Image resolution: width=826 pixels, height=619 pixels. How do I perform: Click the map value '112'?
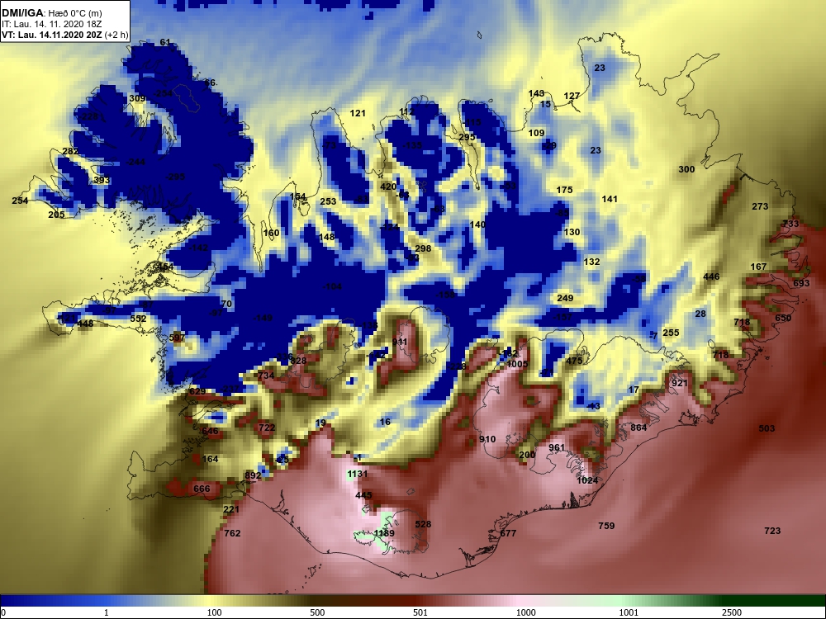tap(406, 111)
